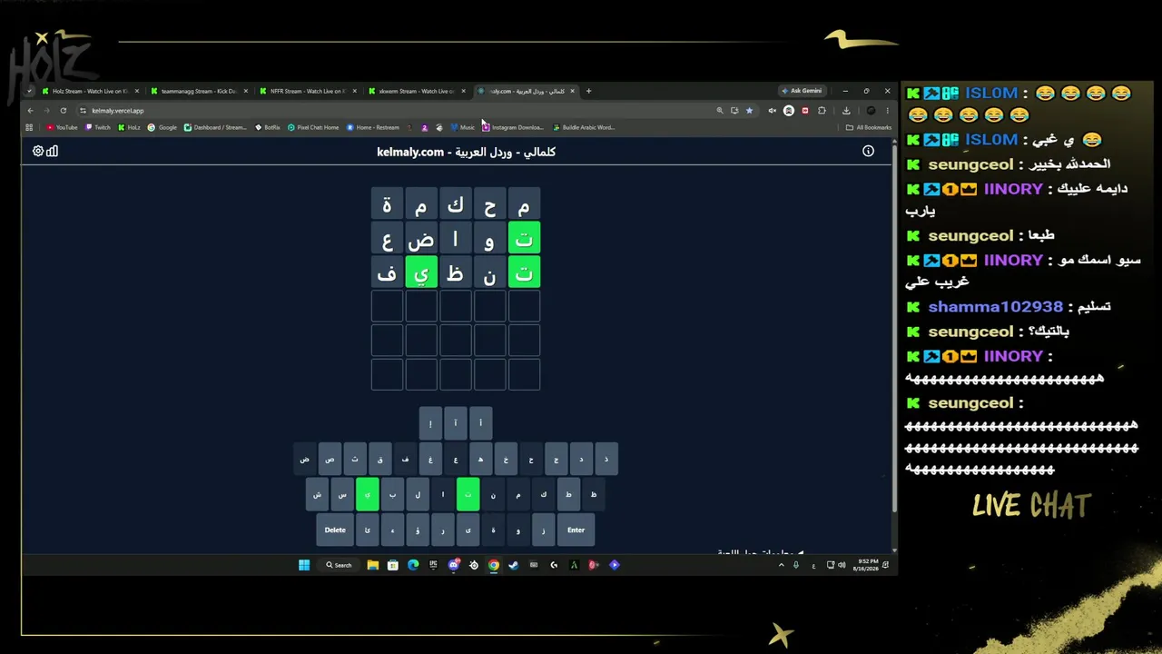Open the All Bookmarks folder
This screenshot has width=1162, height=654.
point(869,127)
